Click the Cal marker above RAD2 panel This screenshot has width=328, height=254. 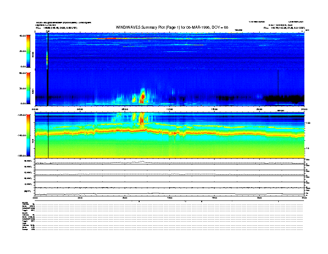(x=48, y=32)
